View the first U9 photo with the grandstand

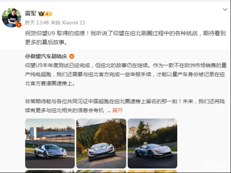coord(50,143)
